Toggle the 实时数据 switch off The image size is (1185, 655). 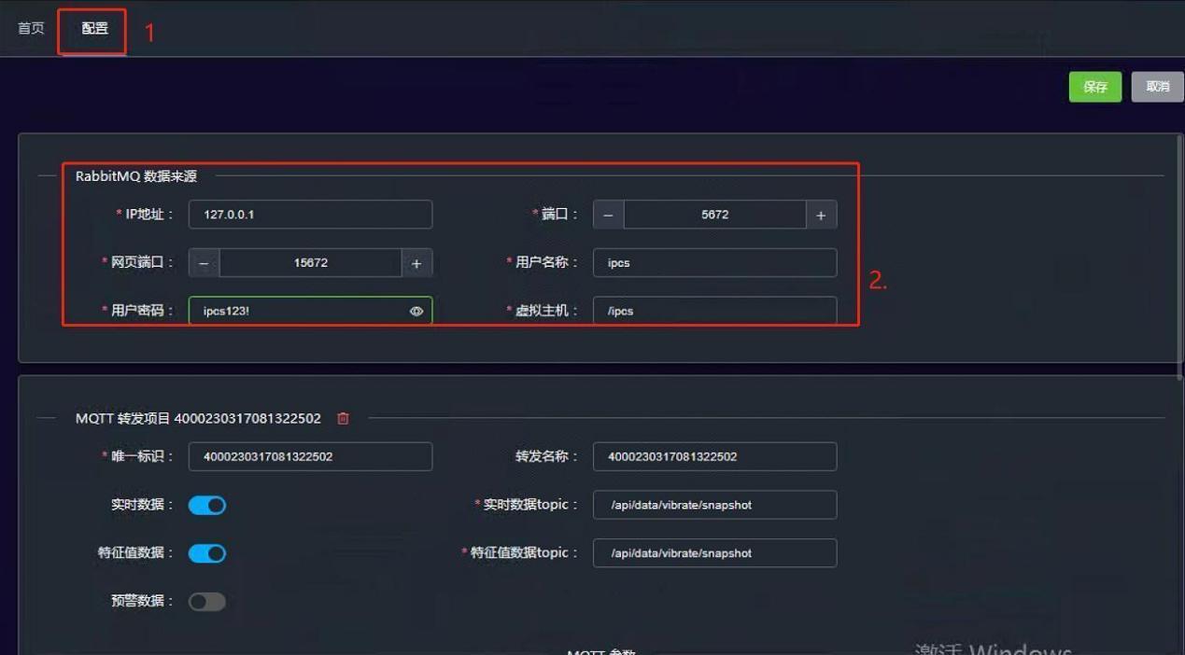tap(207, 505)
